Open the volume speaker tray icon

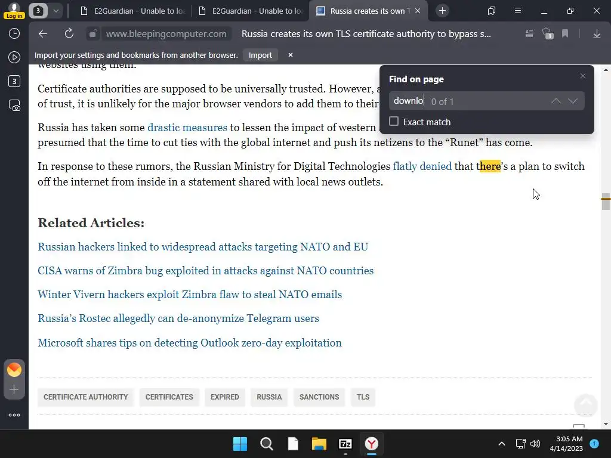(x=535, y=444)
